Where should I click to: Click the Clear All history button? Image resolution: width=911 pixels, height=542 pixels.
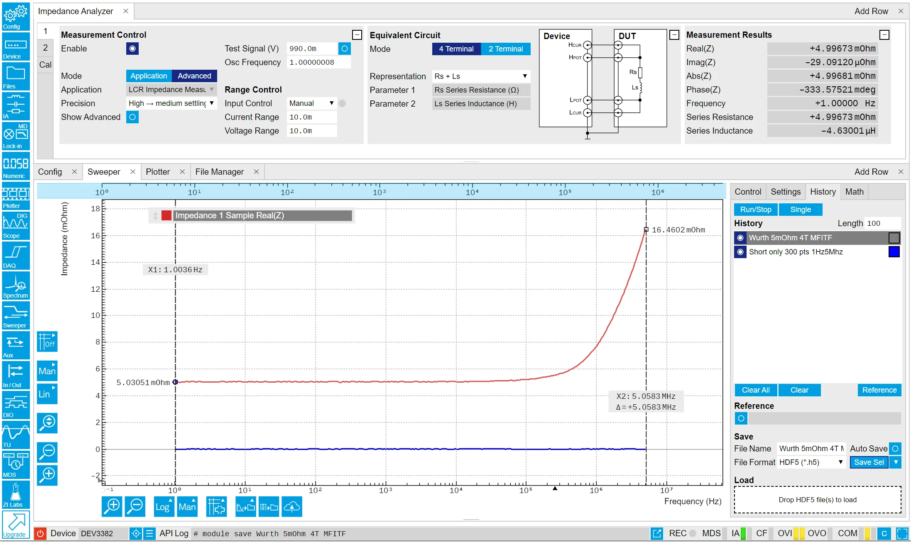pos(756,390)
